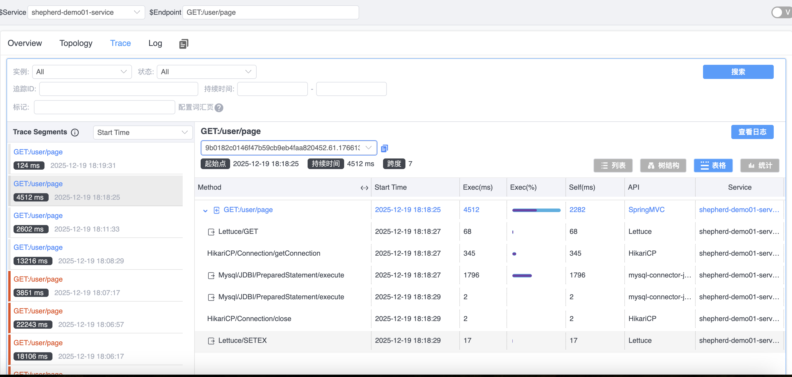Open the Log tab
The image size is (792, 377).
pos(155,43)
